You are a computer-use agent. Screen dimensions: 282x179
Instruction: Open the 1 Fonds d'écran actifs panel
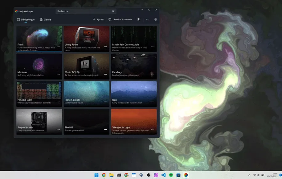(120, 19)
